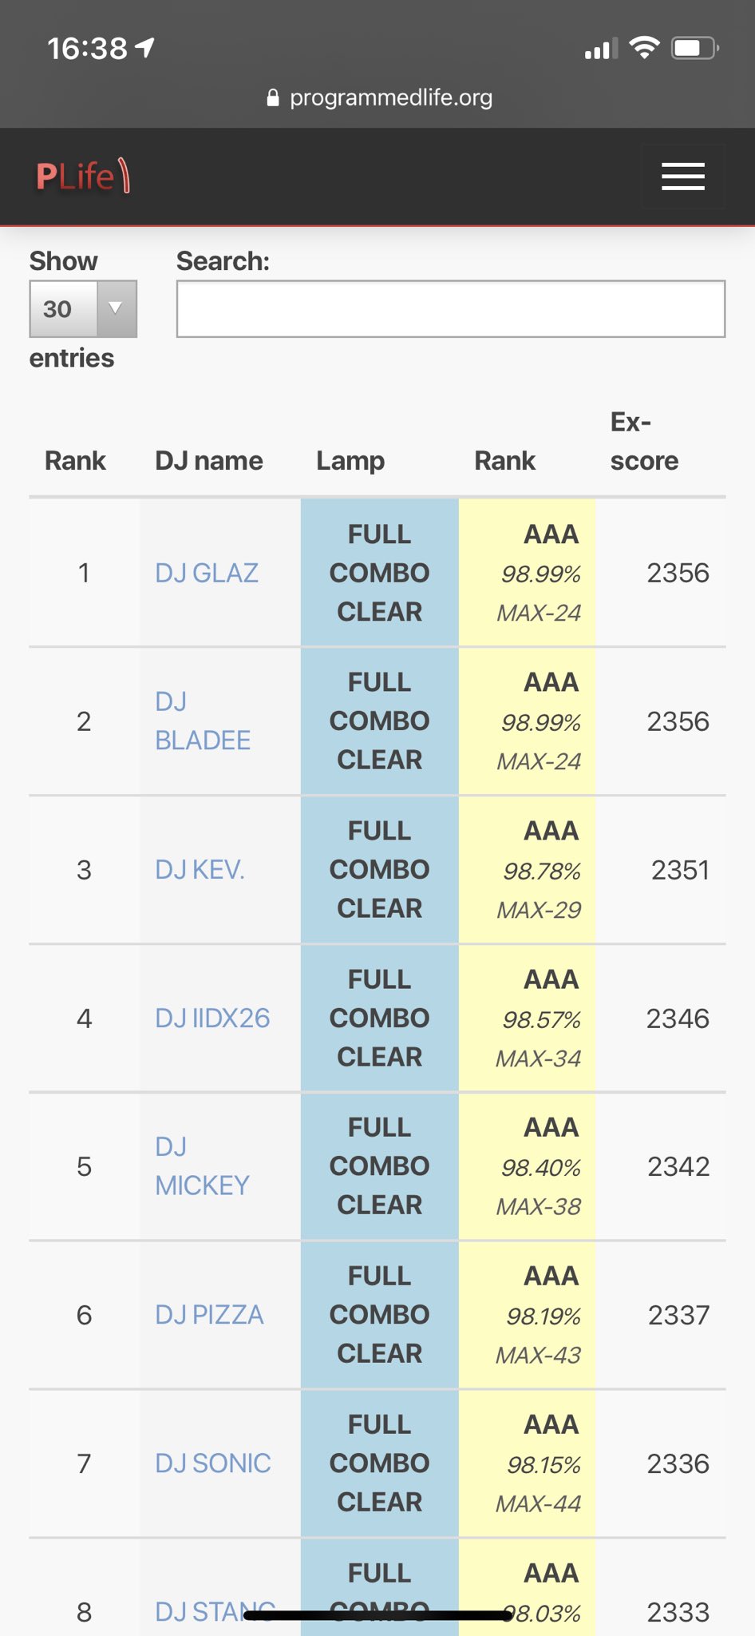Open DJ BLADEE profile link

(203, 721)
